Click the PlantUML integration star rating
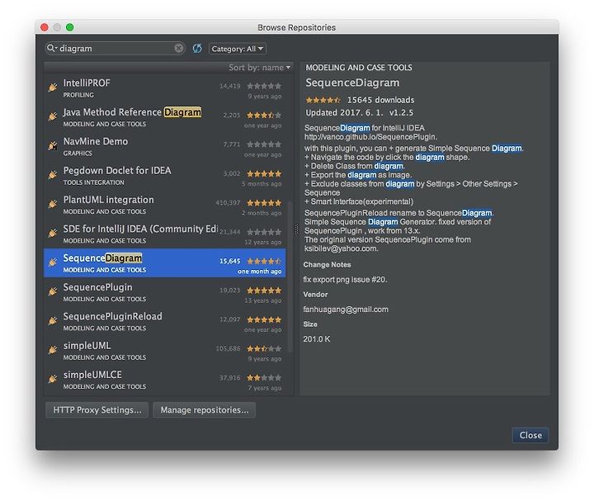The height and width of the screenshot is (501, 594). coord(264,203)
